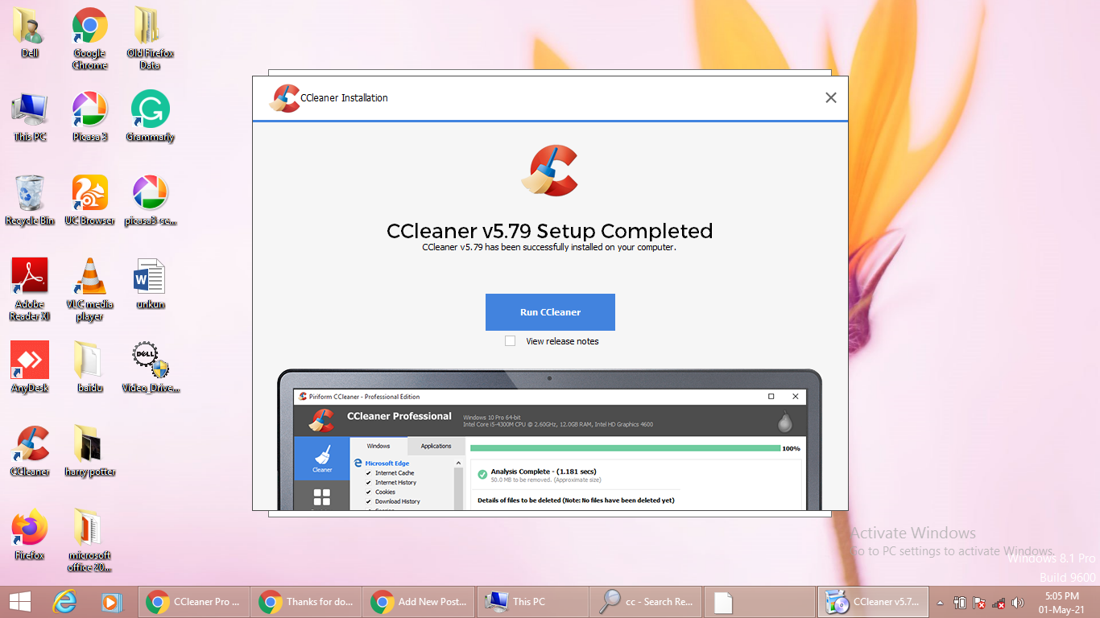Viewport: 1100px width, 618px height.
Task: Open the Windows Start button
Action: click(20, 601)
